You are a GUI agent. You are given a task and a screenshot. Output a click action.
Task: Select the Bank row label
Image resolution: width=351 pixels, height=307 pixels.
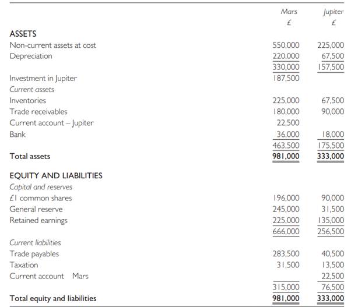click(x=18, y=134)
